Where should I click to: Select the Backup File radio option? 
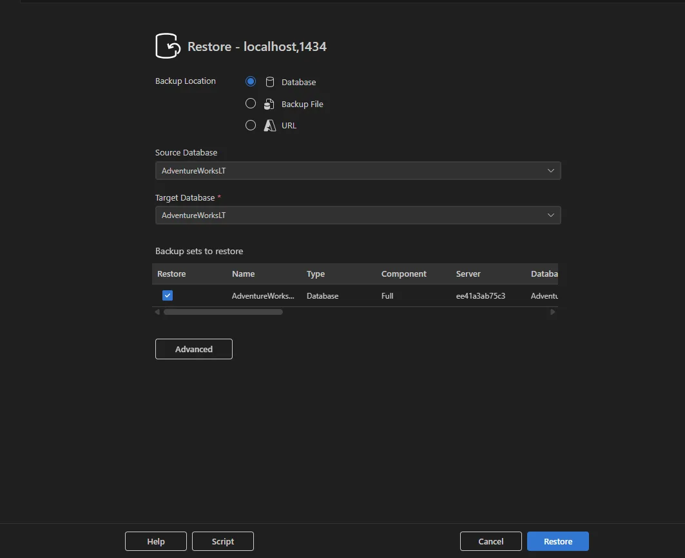pos(251,104)
